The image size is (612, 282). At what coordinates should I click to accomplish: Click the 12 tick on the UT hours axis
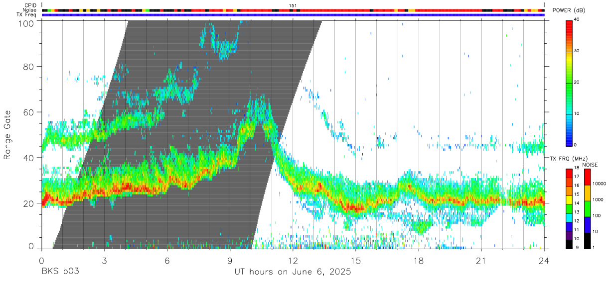point(293,260)
